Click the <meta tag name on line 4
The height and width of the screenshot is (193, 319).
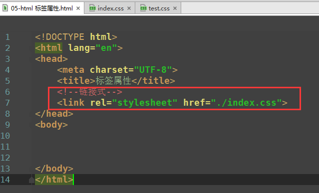pyautogui.click(x=70, y=70)
